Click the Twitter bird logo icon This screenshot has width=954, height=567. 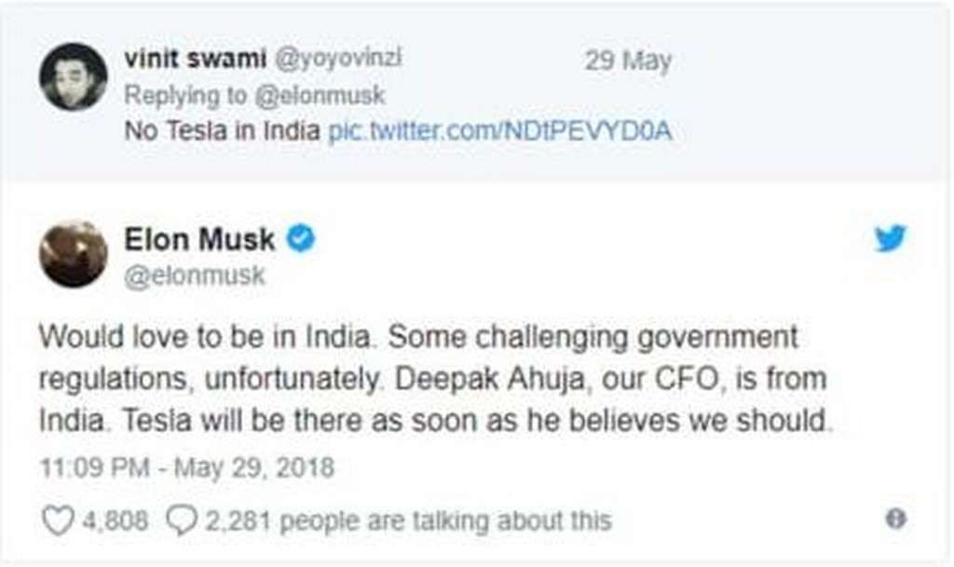[x=890, y=238]
